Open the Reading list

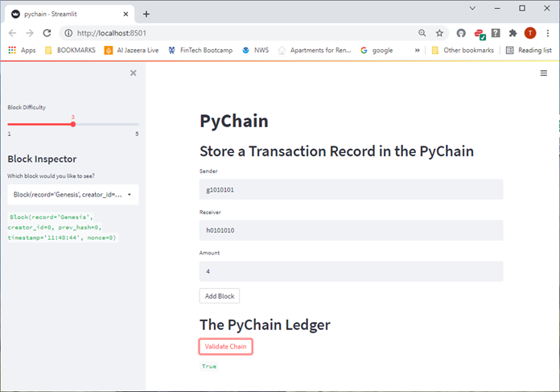point(529,51)
